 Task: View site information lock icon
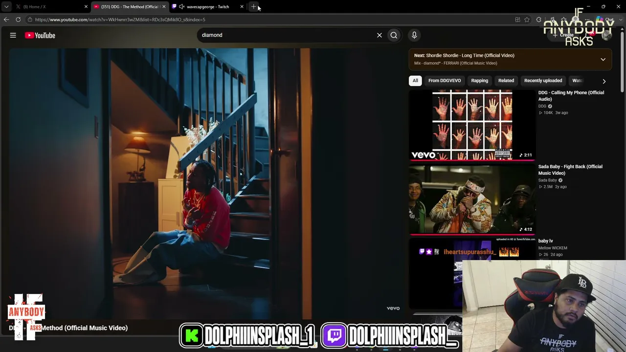coord(30,20)
